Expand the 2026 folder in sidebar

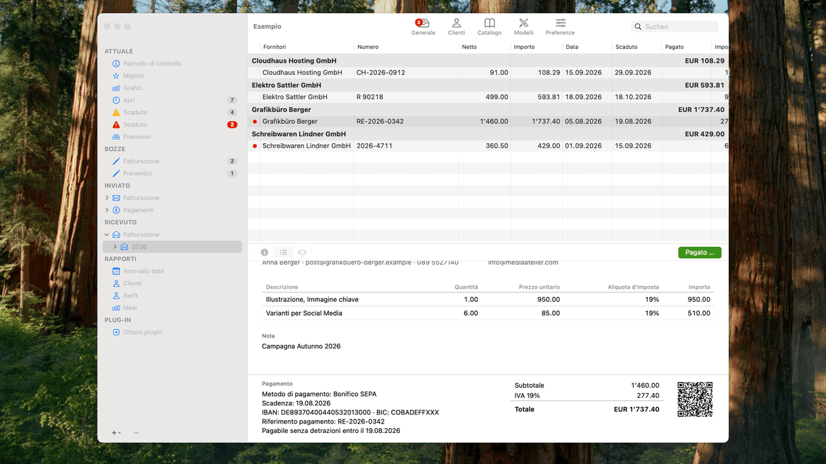[x=115, y=247]
